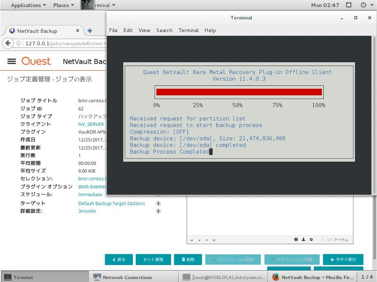Click the table info circle icon
Image resolution: width=377 pixels, height=282 pixels.
click(x=296, y=240)
